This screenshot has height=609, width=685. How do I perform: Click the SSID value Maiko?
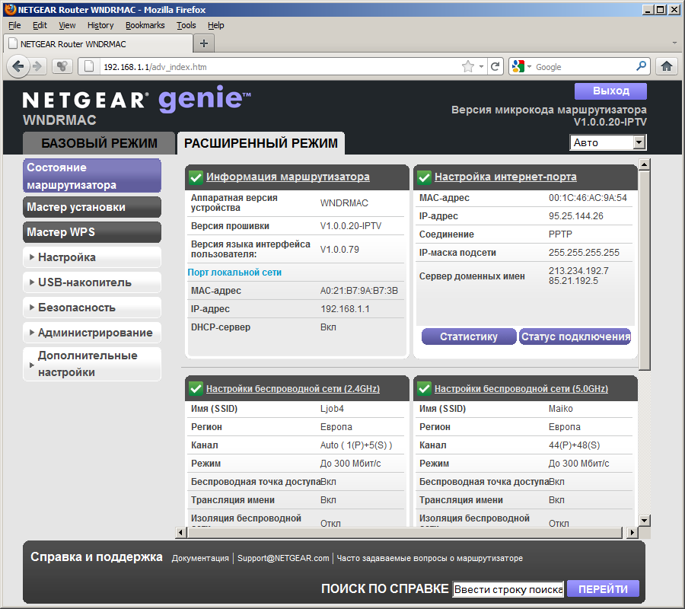click(560, 409)
